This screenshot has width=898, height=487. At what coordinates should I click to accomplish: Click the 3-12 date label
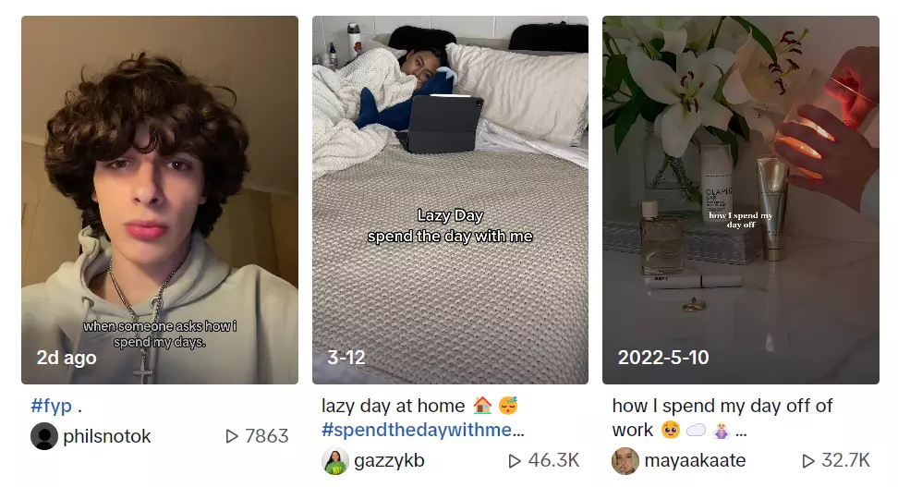tap(346, 358)
